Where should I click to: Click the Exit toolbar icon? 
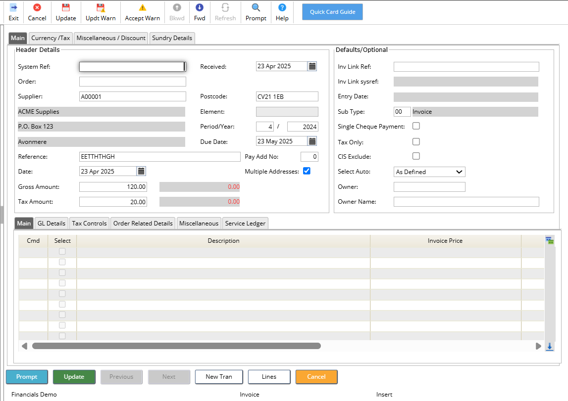13,12
